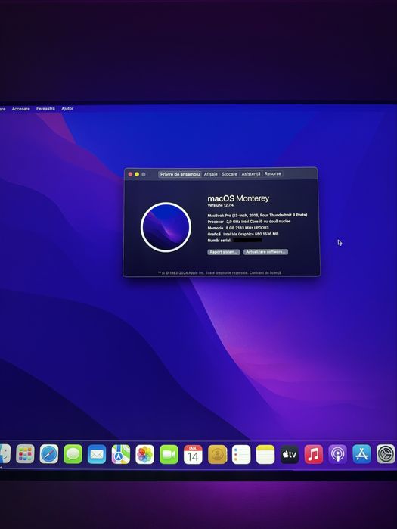This screenshot has width=397, height=529.
Task: Open the App Store from the Dock
Action: 361,454
